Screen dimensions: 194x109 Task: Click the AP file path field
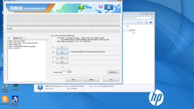(x=95, y=52)
